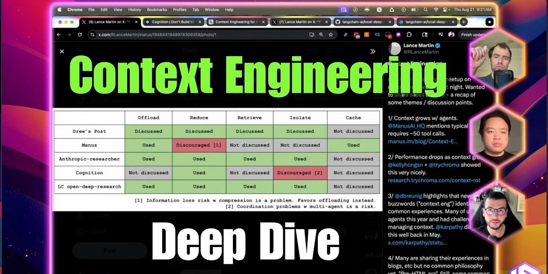Close the photo viewer with X
The width and height of the screenshot is (548, 274).
coord(62,52)
